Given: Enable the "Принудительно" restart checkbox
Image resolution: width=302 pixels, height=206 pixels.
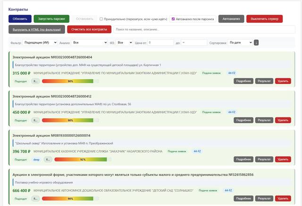Looking at the screenshot, I should 101,19.
